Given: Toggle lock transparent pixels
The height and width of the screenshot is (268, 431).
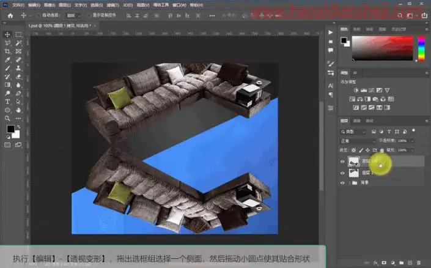Looking at the screenshot, I should (x=354, y=150).
